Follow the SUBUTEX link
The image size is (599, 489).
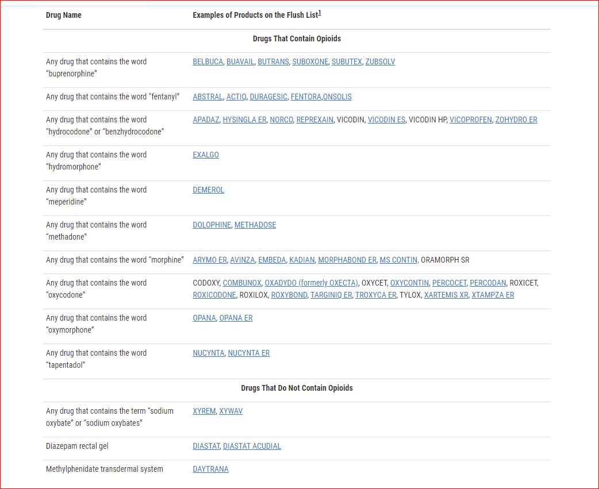347,62
